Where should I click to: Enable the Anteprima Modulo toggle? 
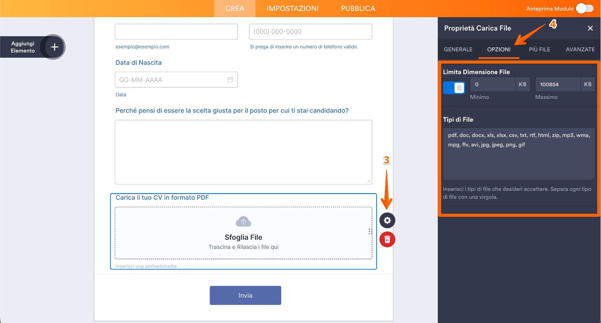click(584, 8)
